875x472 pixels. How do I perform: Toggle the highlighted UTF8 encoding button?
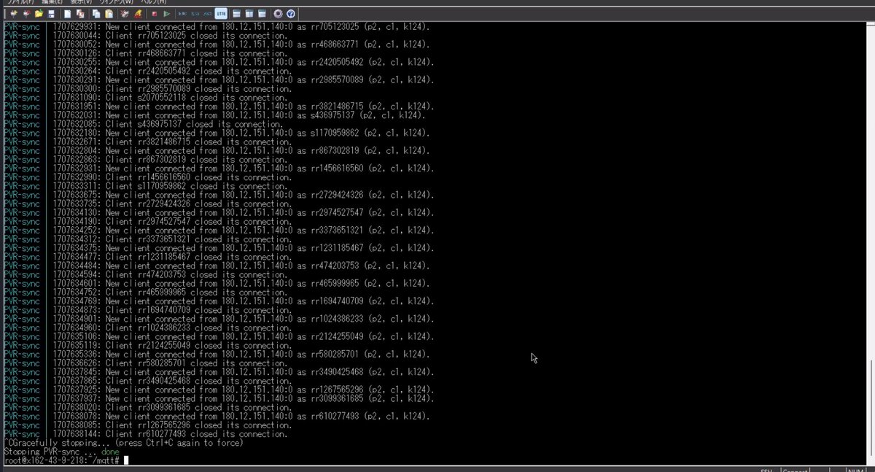click(x=221, y=14)
